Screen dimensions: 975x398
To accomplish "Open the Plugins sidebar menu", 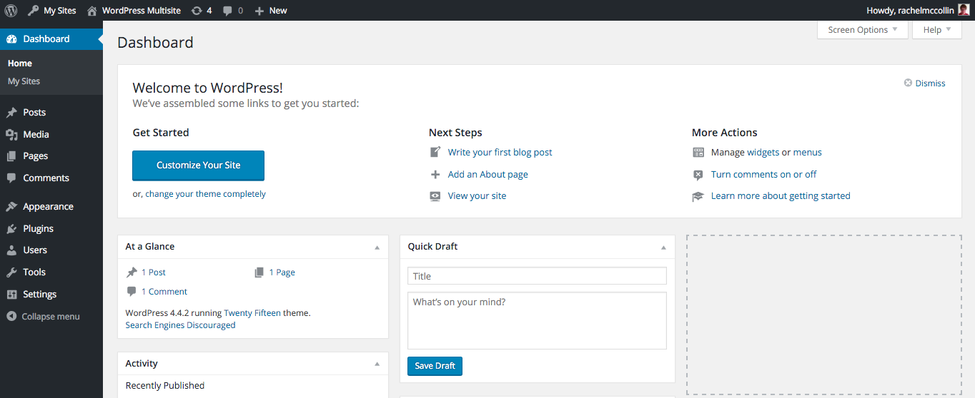I will coord(38,229).
